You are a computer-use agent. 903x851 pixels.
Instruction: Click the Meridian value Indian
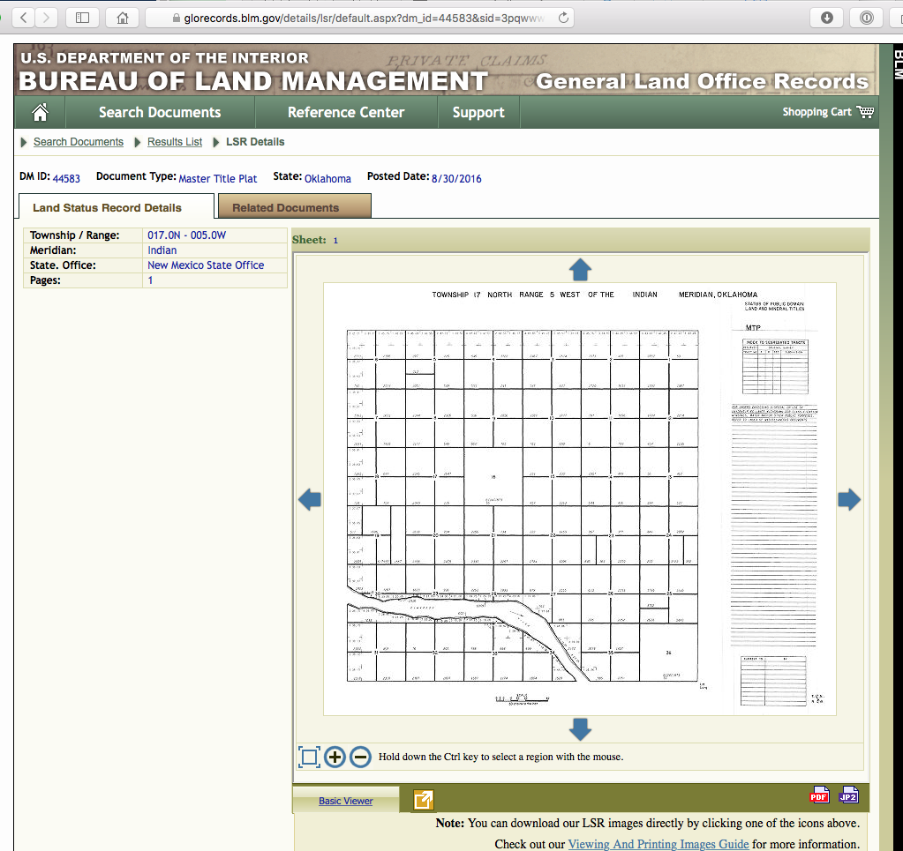pyautogui.click(x=162, y=250)
